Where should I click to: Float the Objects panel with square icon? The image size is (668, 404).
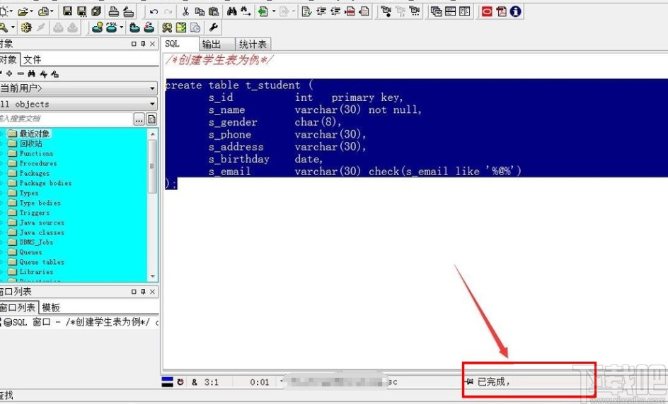(x=134, y=43)
